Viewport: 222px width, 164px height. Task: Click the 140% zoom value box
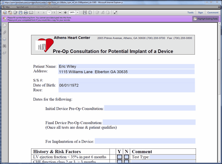[x=72, y=12]
